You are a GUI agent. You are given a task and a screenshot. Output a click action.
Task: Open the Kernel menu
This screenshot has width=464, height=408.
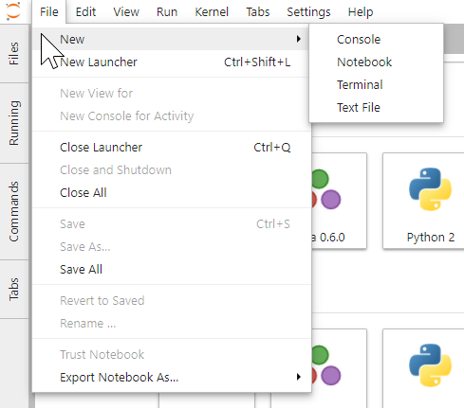point(212,11)
